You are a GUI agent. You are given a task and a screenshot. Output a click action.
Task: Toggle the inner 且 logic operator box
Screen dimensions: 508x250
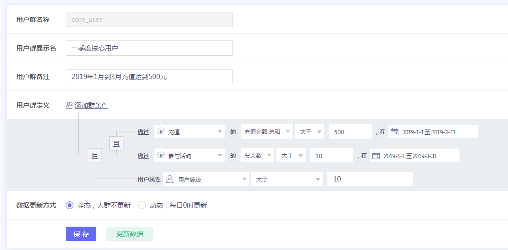pyautogui.click(x=116, y=143)
